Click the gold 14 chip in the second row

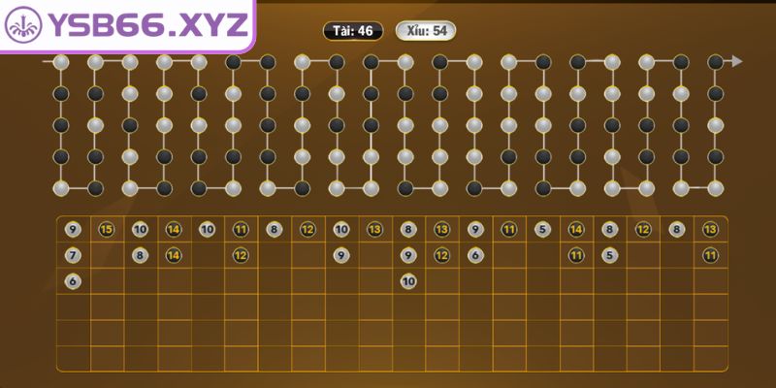pyautogui.click(x=174, y=255)
